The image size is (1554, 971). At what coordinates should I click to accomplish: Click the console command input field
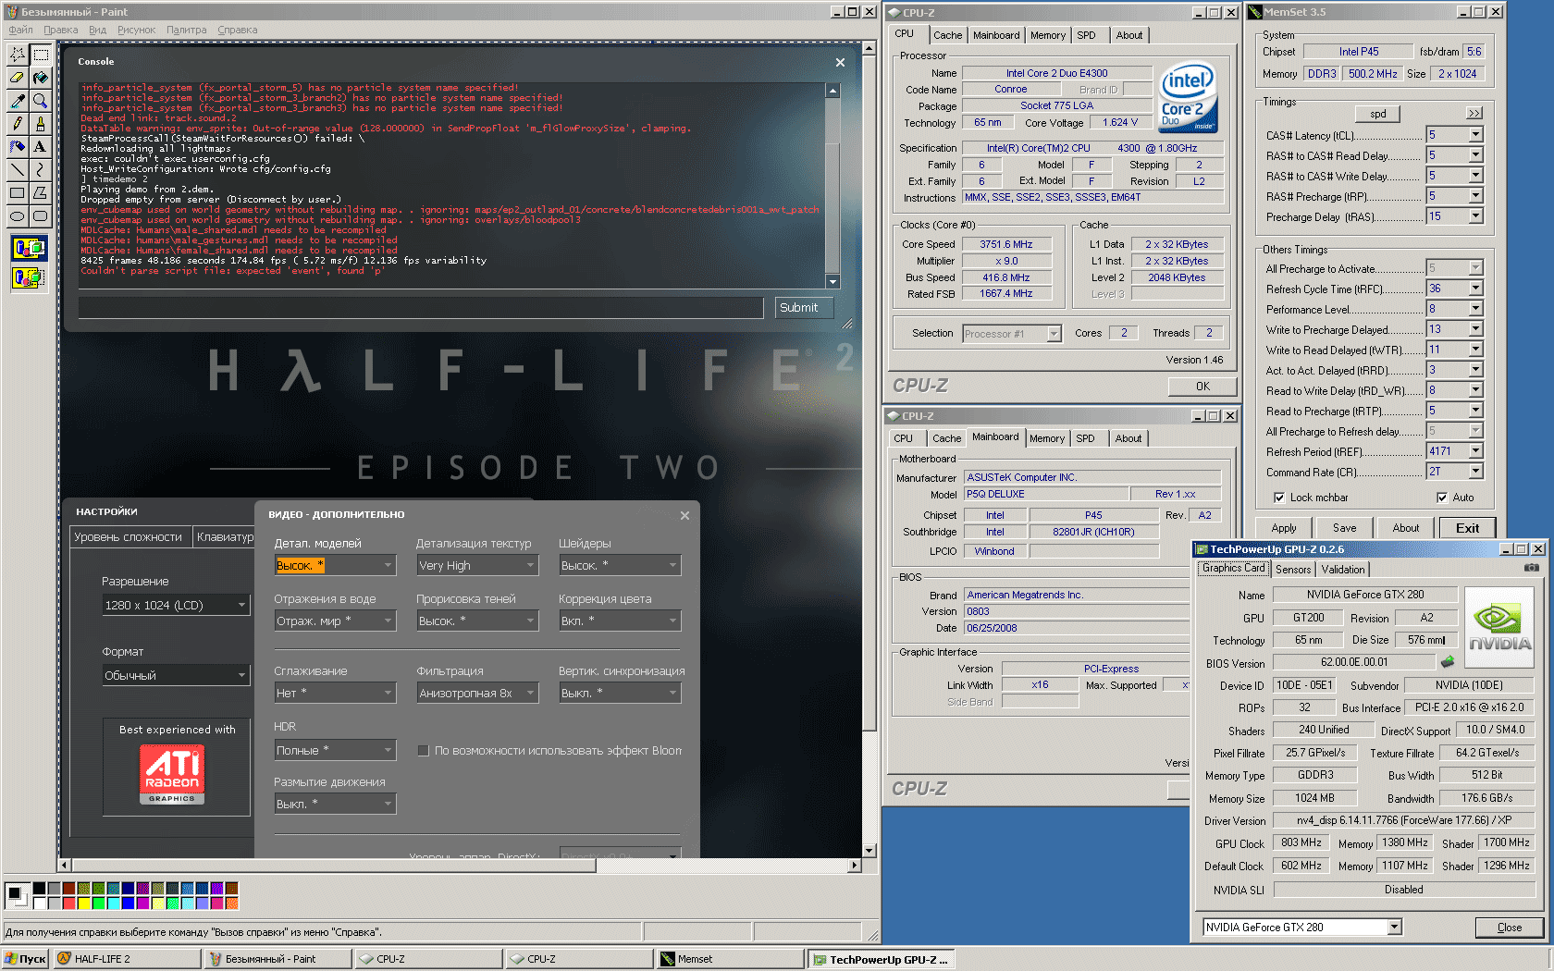tap(421, 308)
